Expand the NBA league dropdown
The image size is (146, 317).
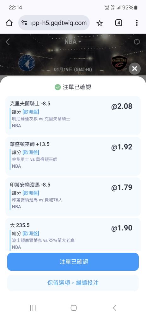[x=73, y=42]
